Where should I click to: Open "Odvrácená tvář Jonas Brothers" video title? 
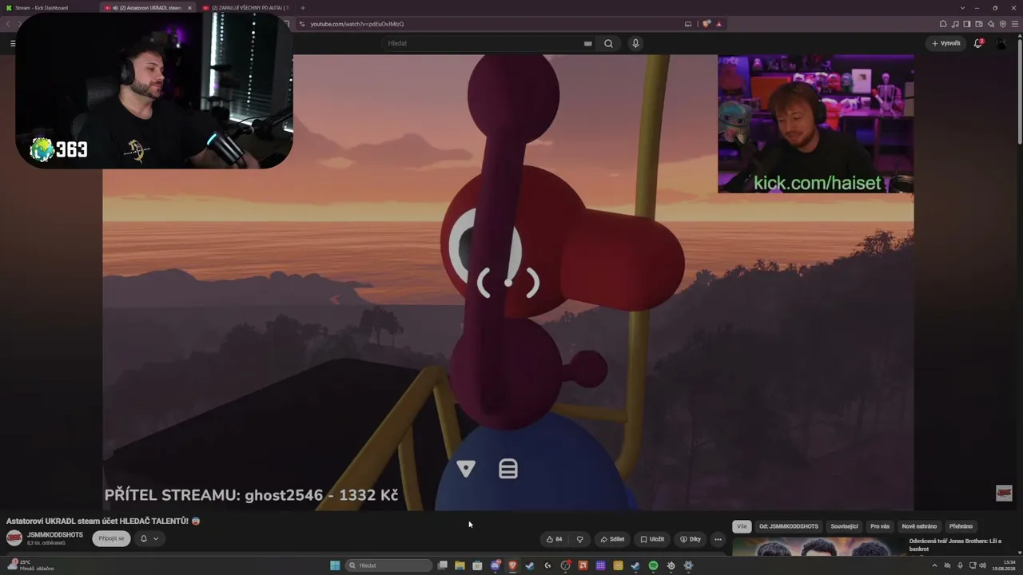pyautogui.click(x=955, y=545)
